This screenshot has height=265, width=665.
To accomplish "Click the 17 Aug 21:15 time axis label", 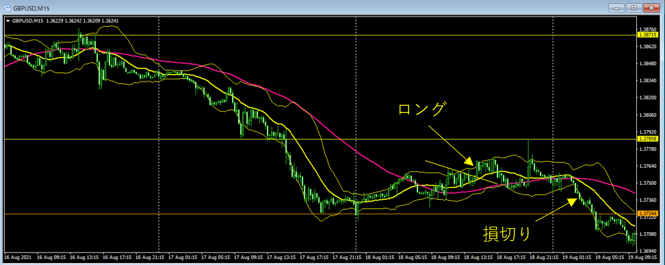I will (346, 257).
